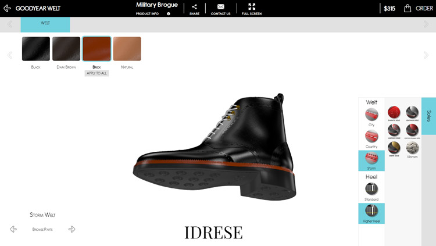This screenshot has width=436, height=246.
Task: Browse to the previous part arrow
Action: (x=13, y=229)
